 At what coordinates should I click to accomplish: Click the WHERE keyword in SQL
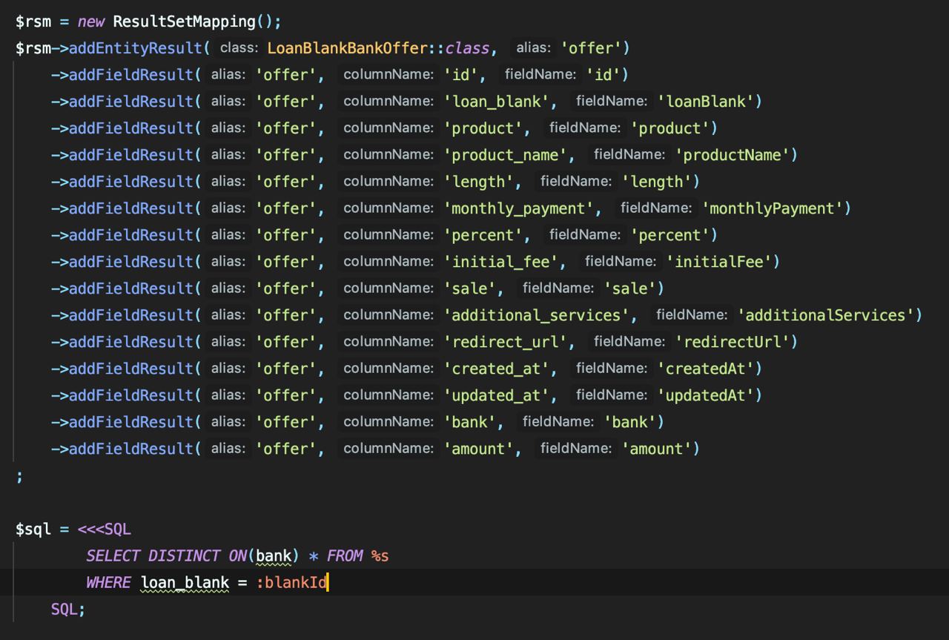point(109,582)
